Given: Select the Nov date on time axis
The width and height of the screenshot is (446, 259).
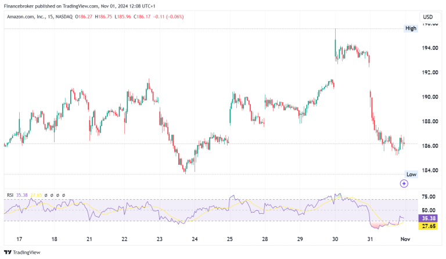Looking at the screenshot, I should [x=406, y=239].
